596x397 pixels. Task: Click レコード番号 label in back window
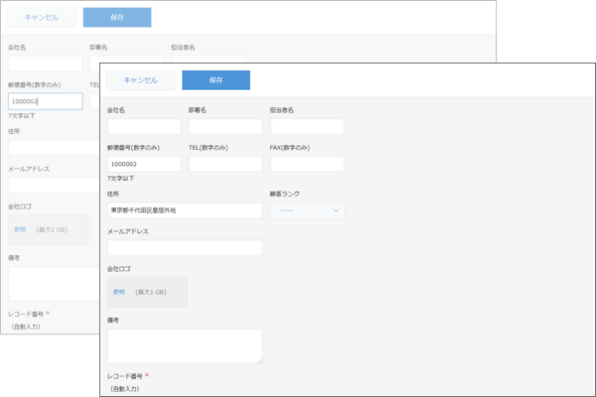[26, 314]
